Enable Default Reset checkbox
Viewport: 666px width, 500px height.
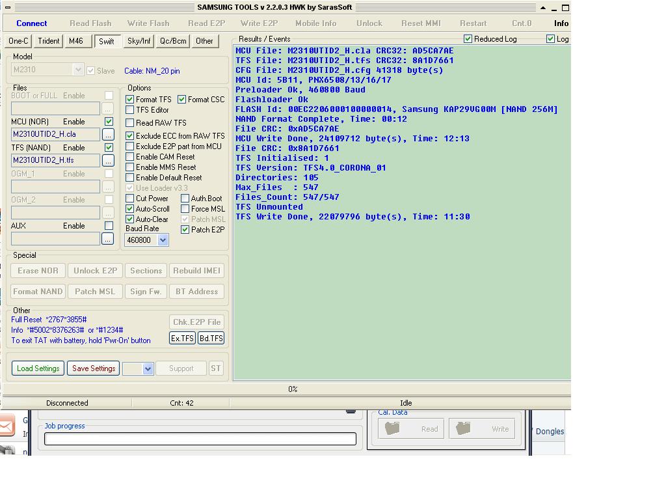[x=130, y=178]
